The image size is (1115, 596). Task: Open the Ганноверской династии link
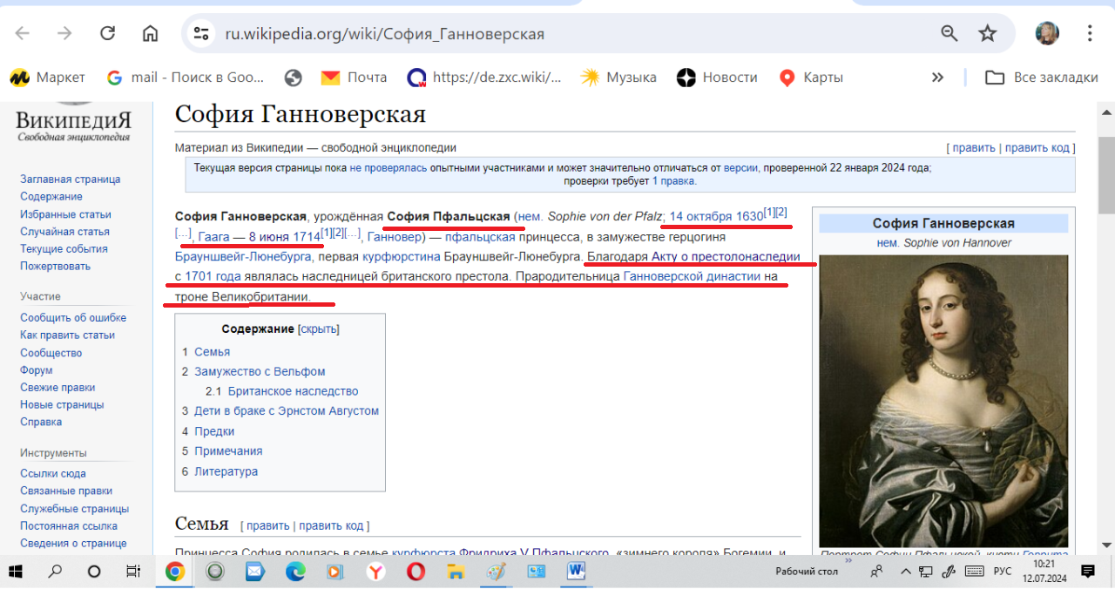point(692,277)
